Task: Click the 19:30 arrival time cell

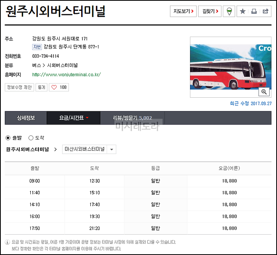Action: [95, 216]
